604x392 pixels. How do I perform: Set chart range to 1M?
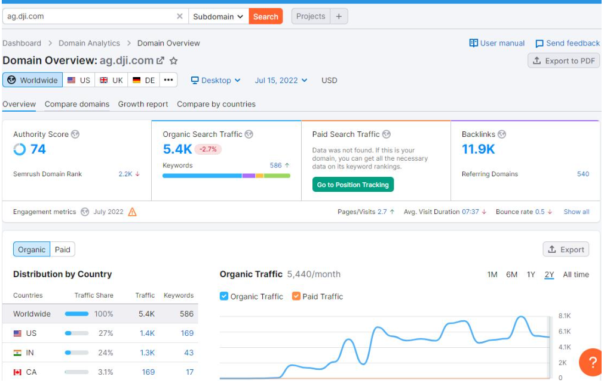[492, 274]
